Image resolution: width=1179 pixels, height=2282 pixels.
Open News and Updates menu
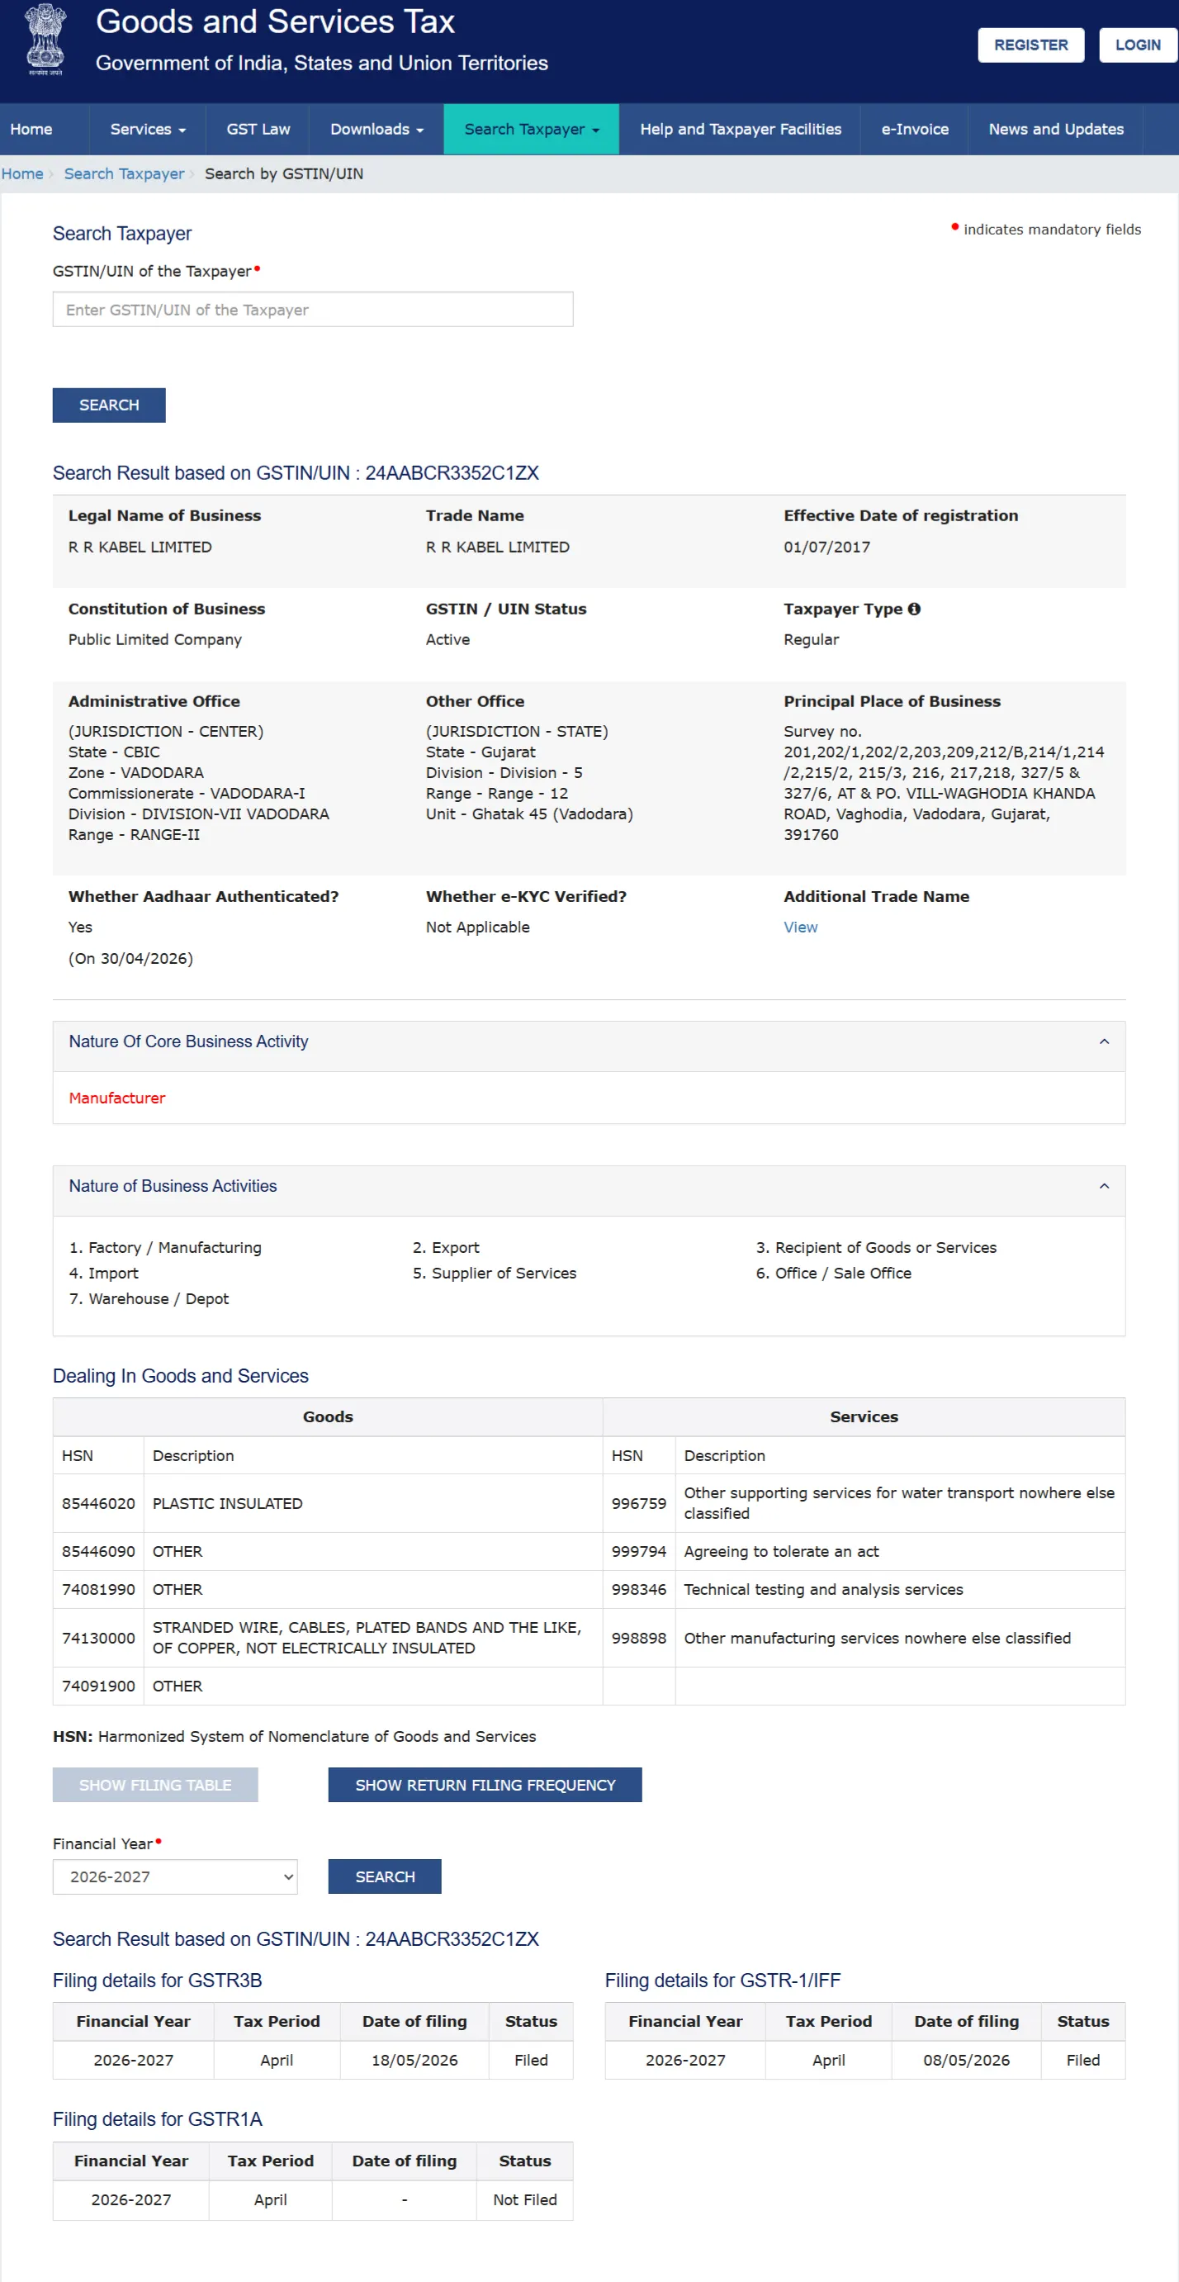1056,130
